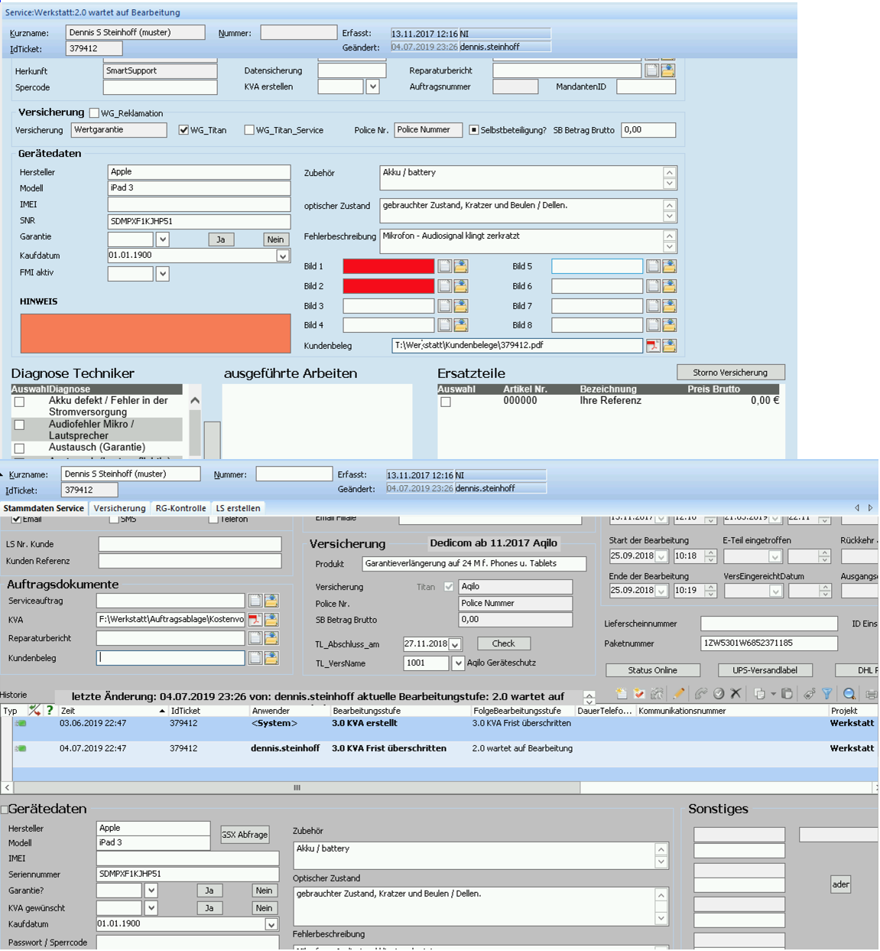Select the Ersatzteile row 000000 checkbox
Viewport: 880px width, 951px height.
(x=446, y=402)
